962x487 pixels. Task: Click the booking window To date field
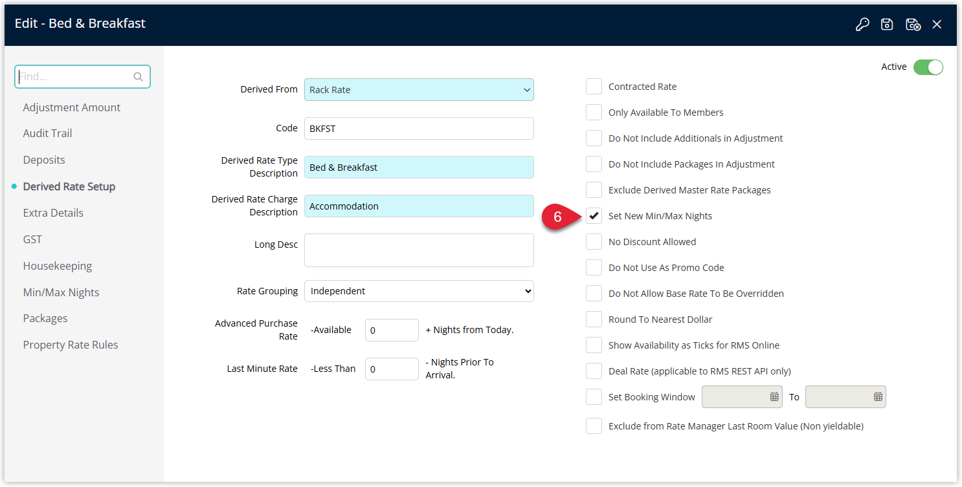[x=845, y=397]
